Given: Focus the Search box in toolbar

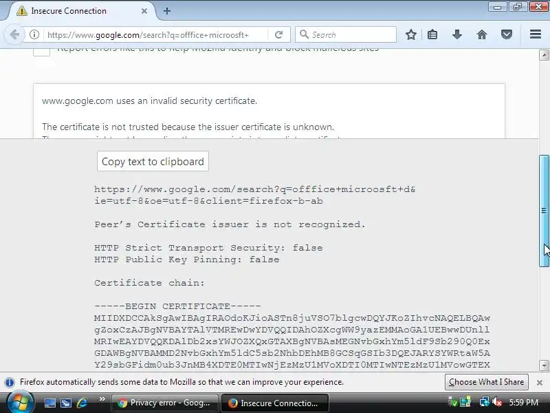Looking at the screenshot, I should pos(346,34).
